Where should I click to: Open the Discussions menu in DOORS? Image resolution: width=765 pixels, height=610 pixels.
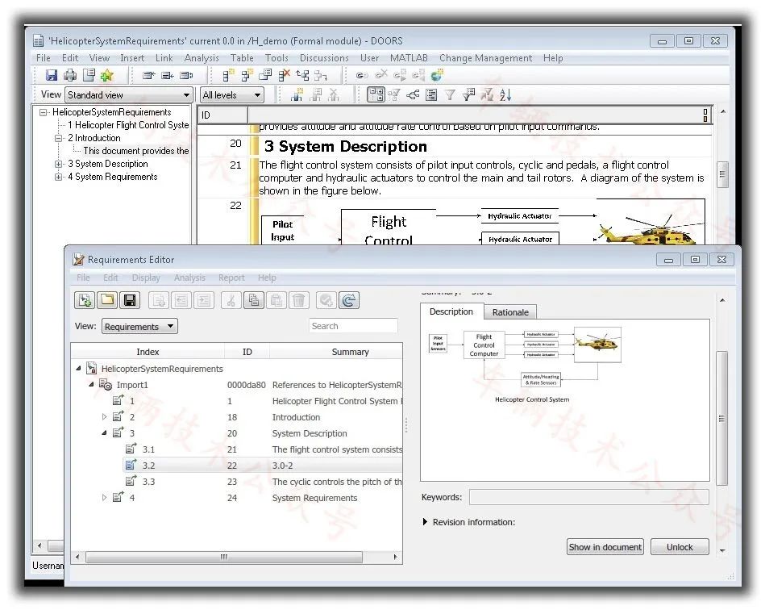(x=324, y=58)
